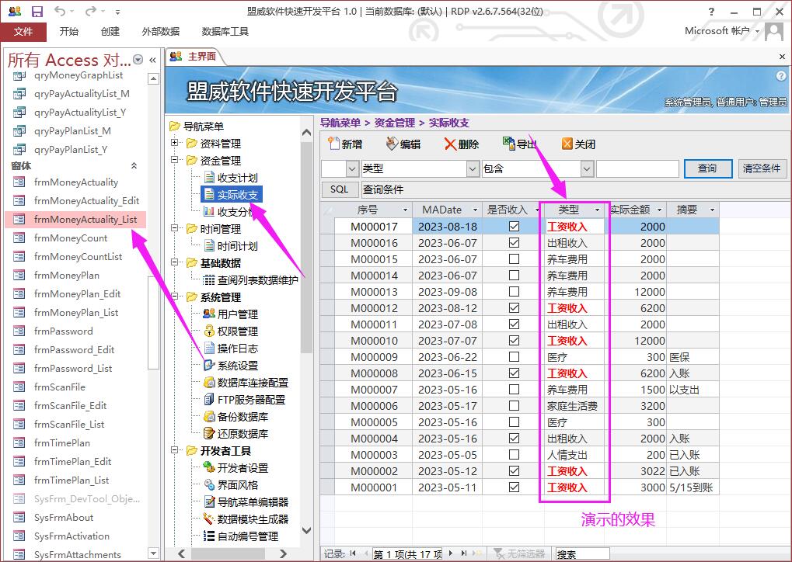
Task: Toggle 是否收入 checkbox for row M000015
Action: (x=514, y=258)
